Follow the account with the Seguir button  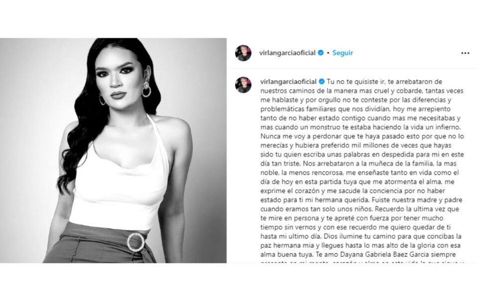click(343, 53)
